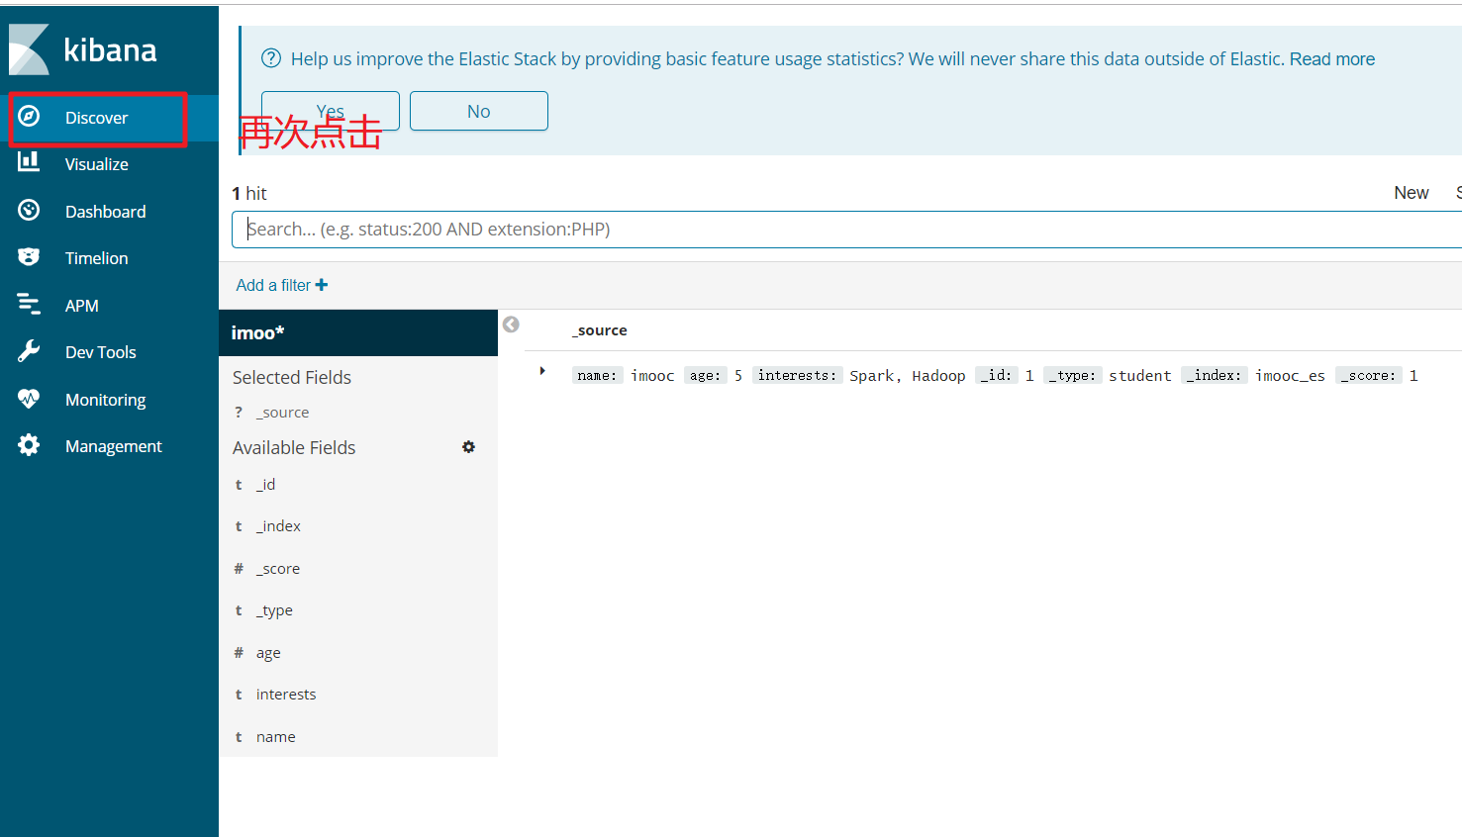Screen dimensions: 1462x837
Task: Click the student value in the document
Action: [1140, 376]
